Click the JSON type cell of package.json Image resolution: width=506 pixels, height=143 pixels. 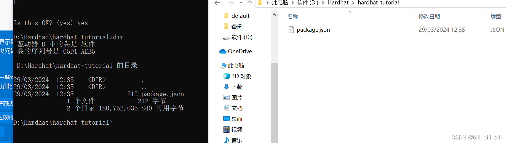point(497,30)
